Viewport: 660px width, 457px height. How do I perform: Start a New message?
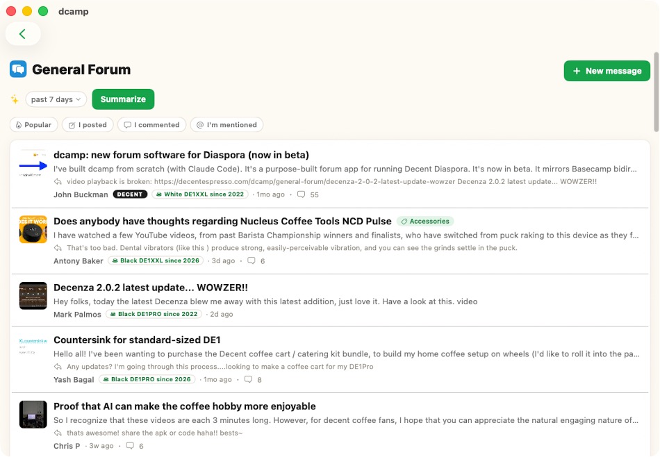pos(607,71)
